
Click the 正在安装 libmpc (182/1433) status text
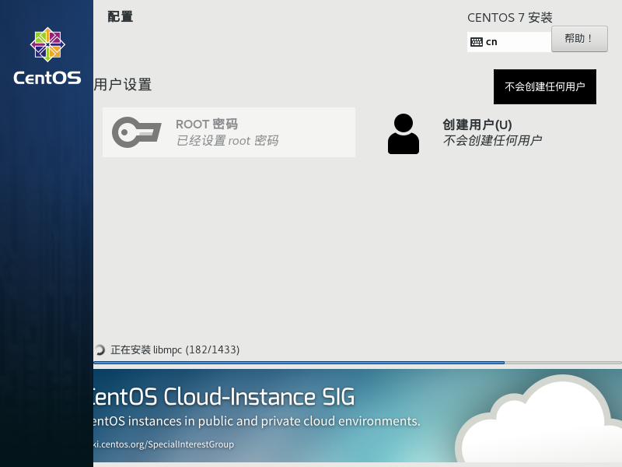click(x=175, y=349)
